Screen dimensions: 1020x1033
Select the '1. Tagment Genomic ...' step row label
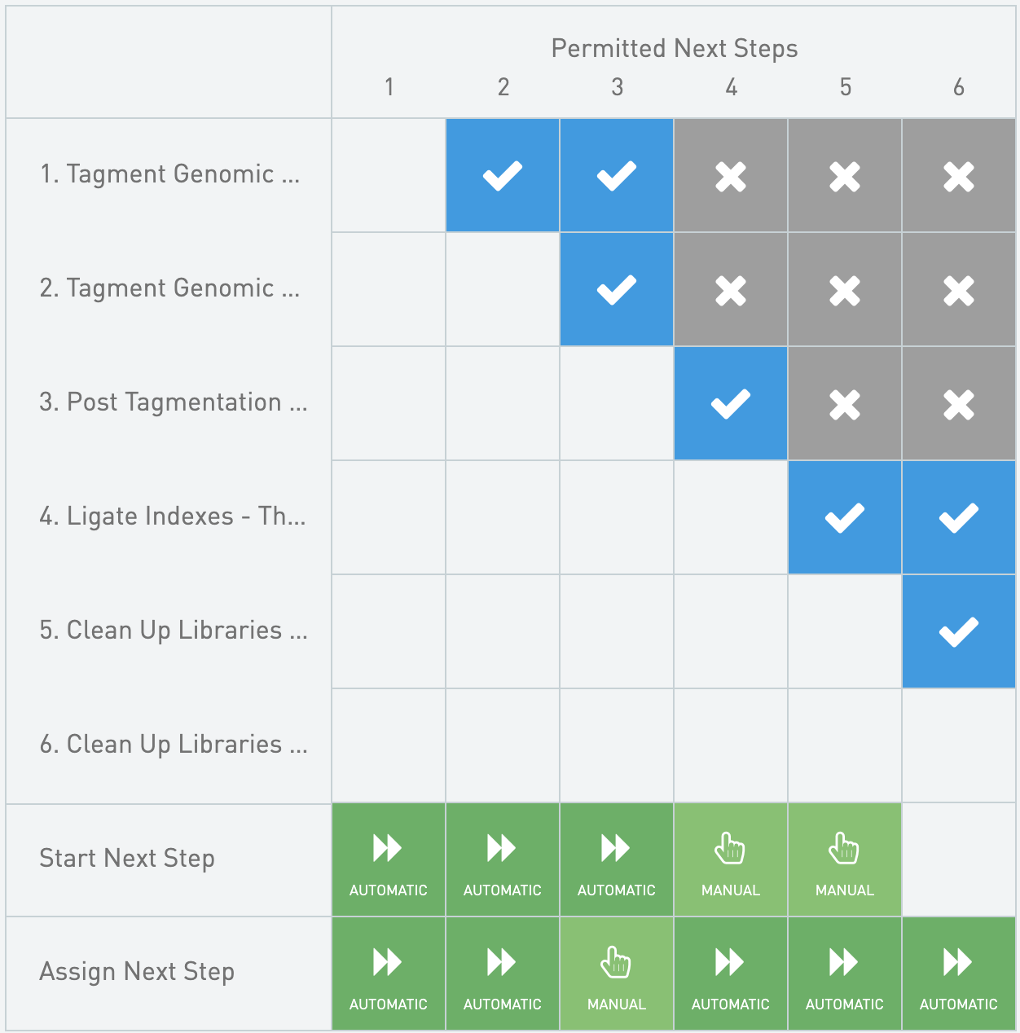click(x=169, y=174)
